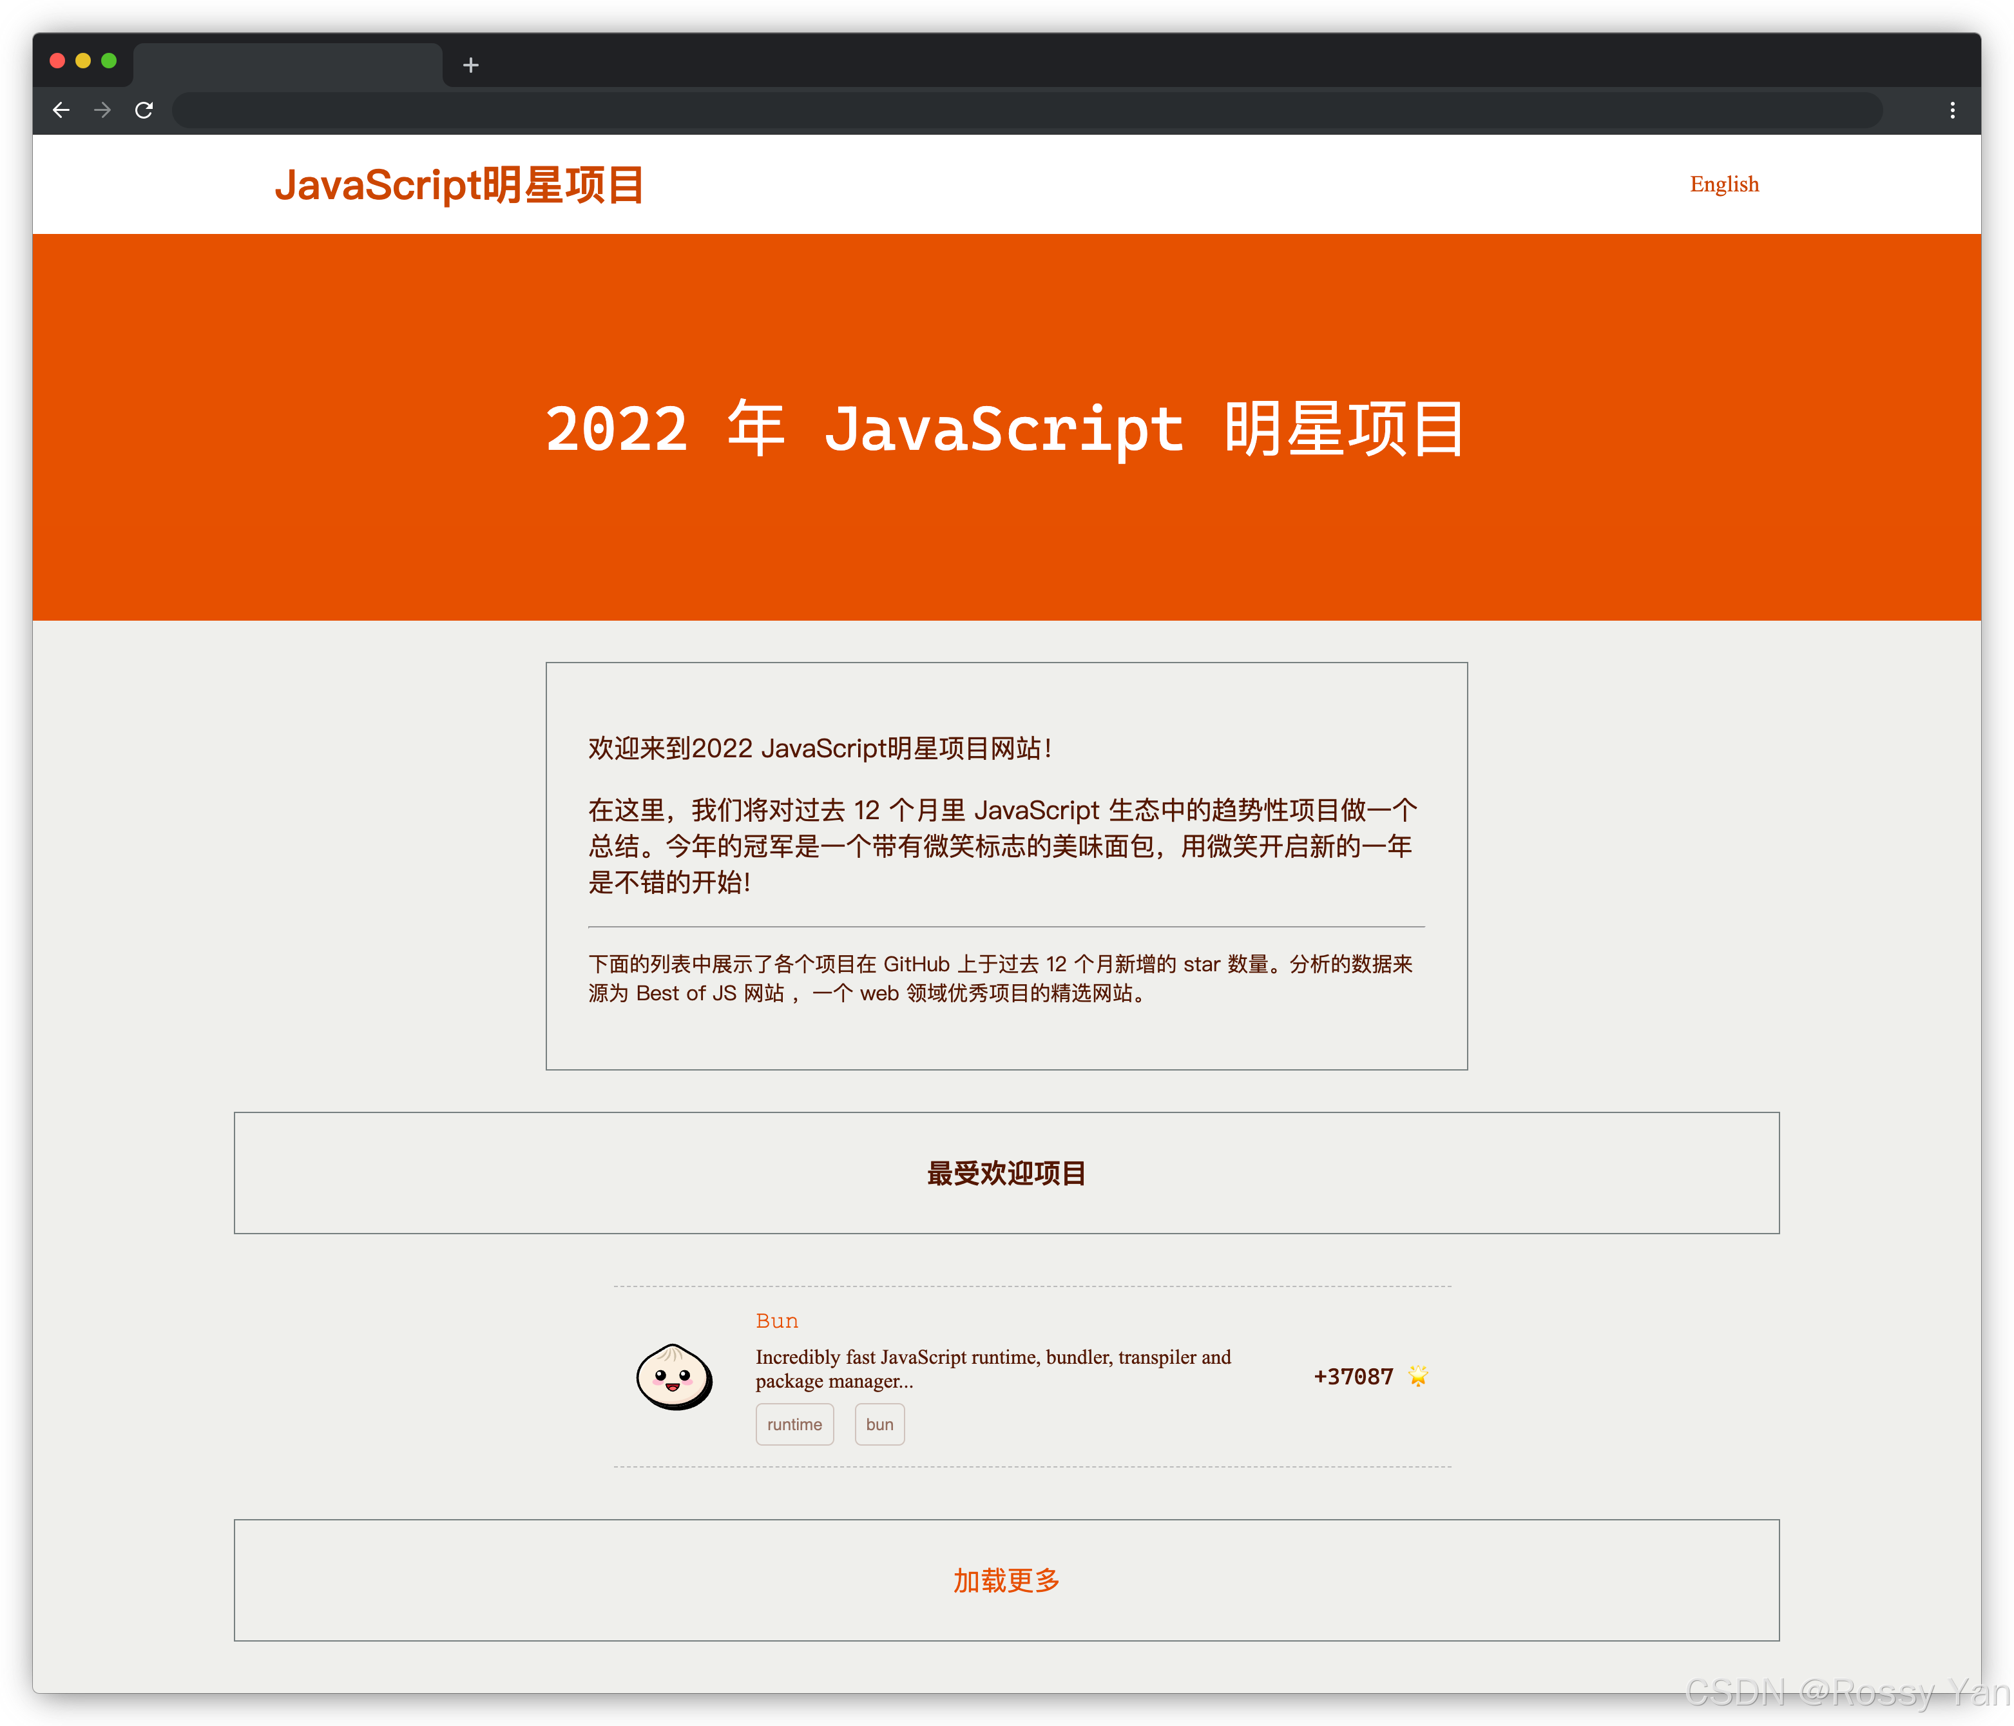Click the browser back navigation arrow

point(62,110)
